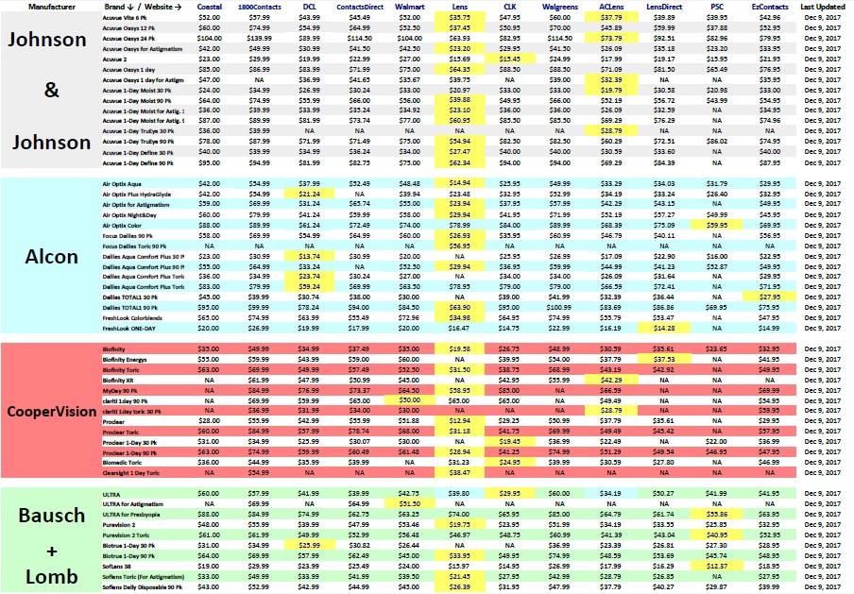
Task: Select Walgreens price $100.99 for Dailies TOTAL1 90 Pk
Action: [560, 307]
